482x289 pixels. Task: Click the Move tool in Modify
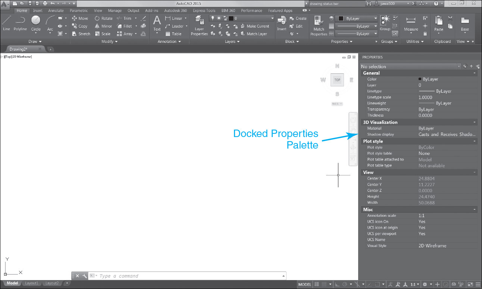[80, 18]
